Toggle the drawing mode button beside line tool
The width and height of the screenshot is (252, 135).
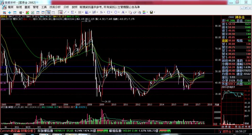[60, 12]
